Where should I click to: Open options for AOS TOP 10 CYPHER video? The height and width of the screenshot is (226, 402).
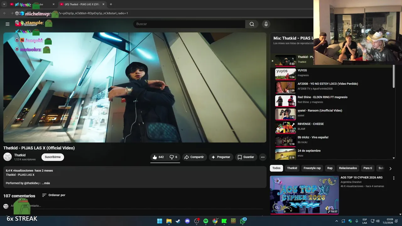point(394,178)
